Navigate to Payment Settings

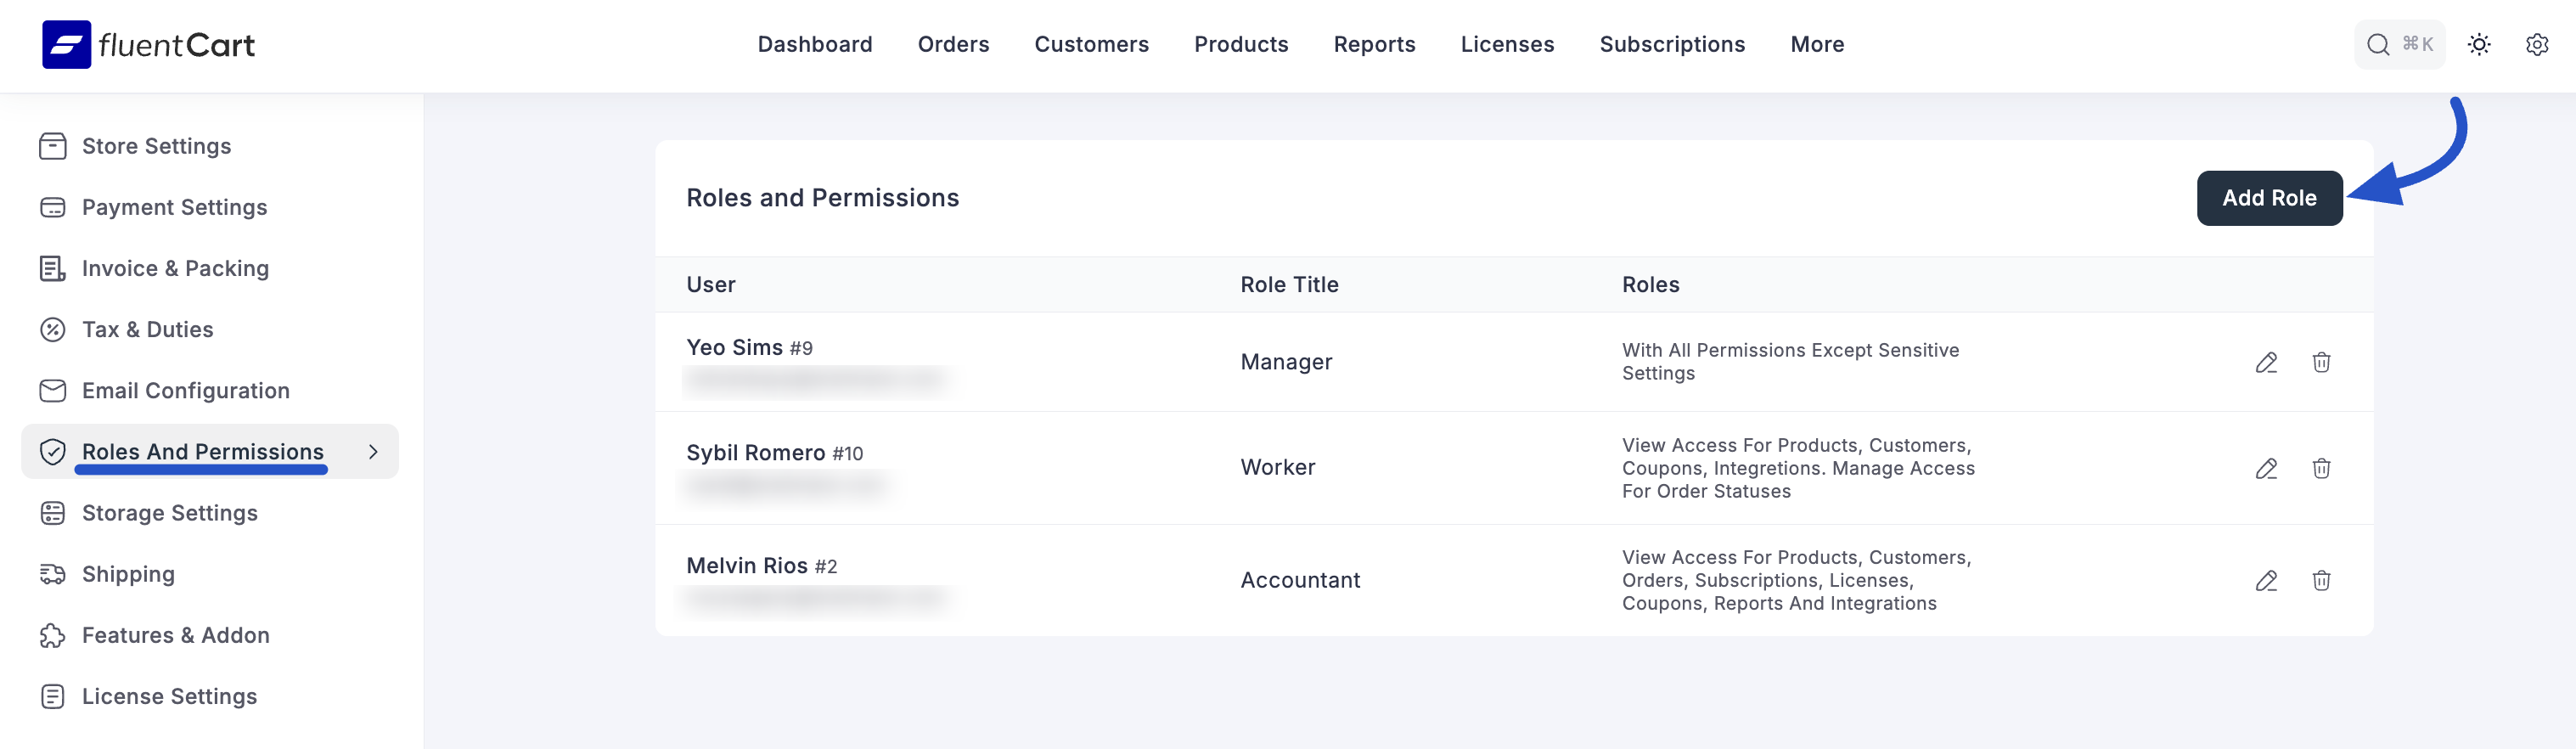click(x=174, y=207)
